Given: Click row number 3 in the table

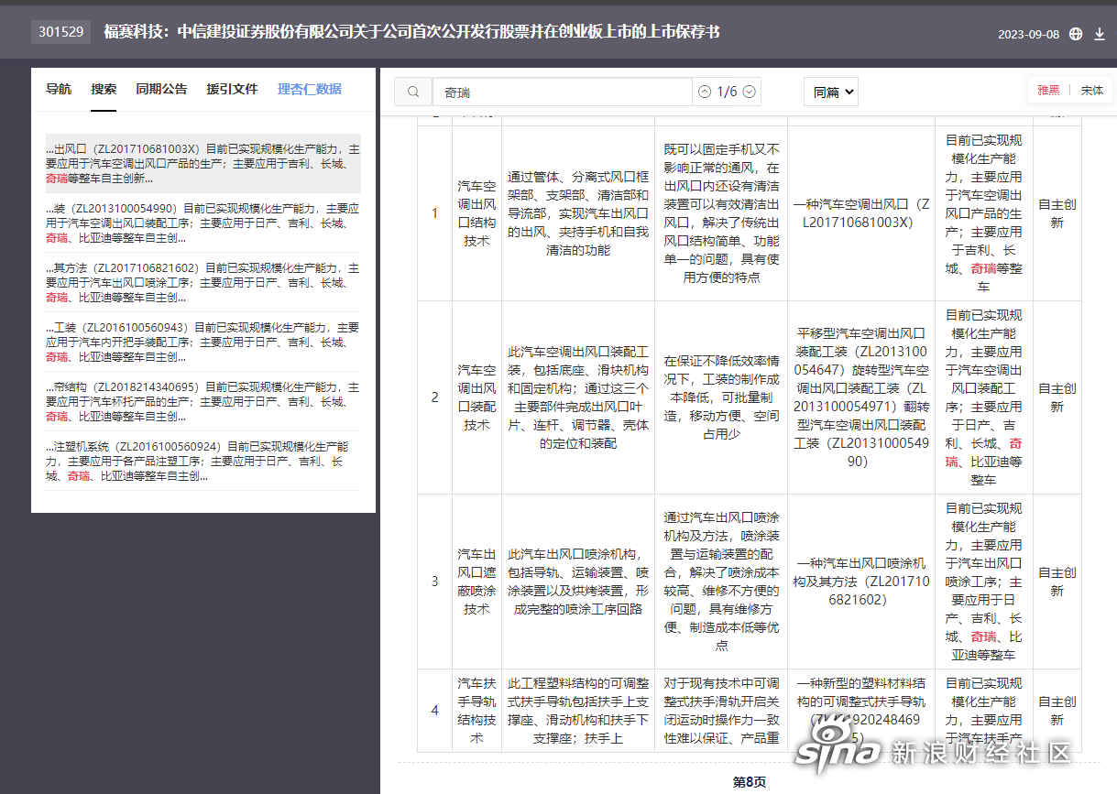Looking at the screenshot, I should click(435, 582).
